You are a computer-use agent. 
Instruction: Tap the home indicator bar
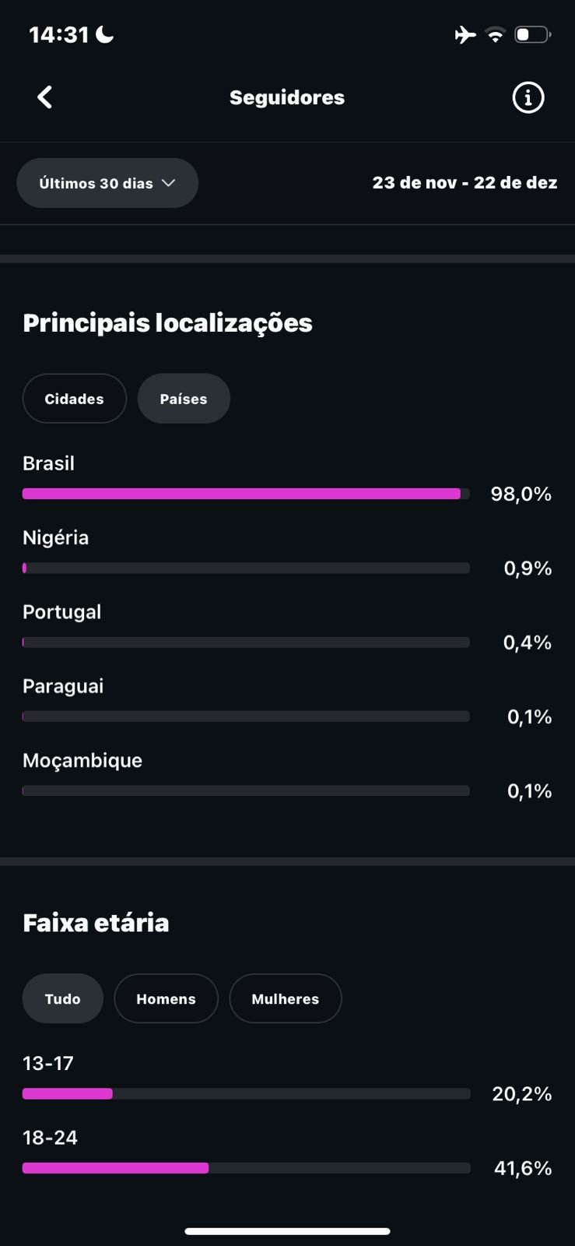tap(287, 1231)
